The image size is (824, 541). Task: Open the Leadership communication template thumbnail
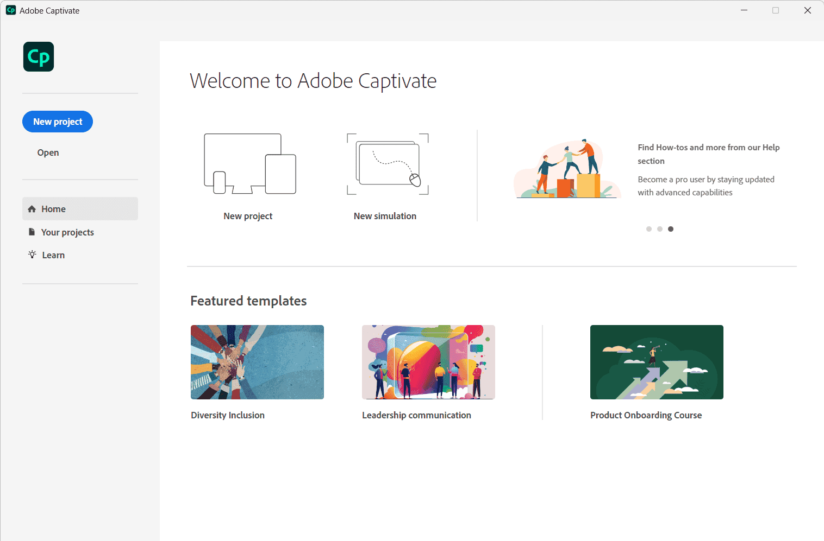(428, 362)
